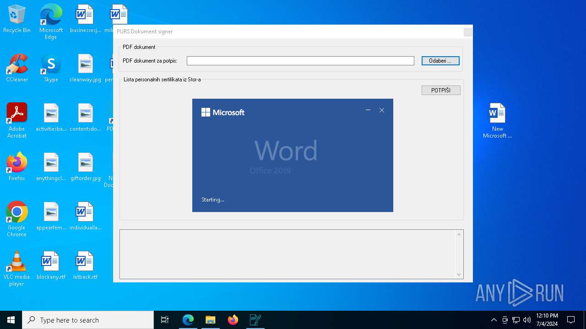
Task: Select the appearfem image file icon
Action: (x=51, y=217)
